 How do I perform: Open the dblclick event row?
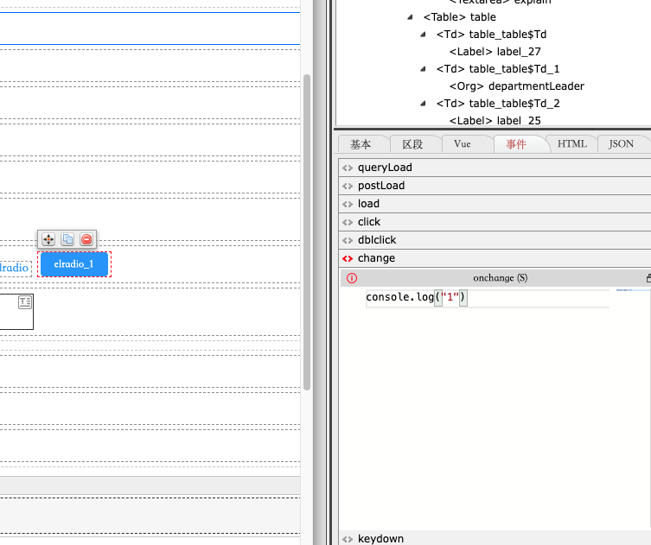point(377,240)
